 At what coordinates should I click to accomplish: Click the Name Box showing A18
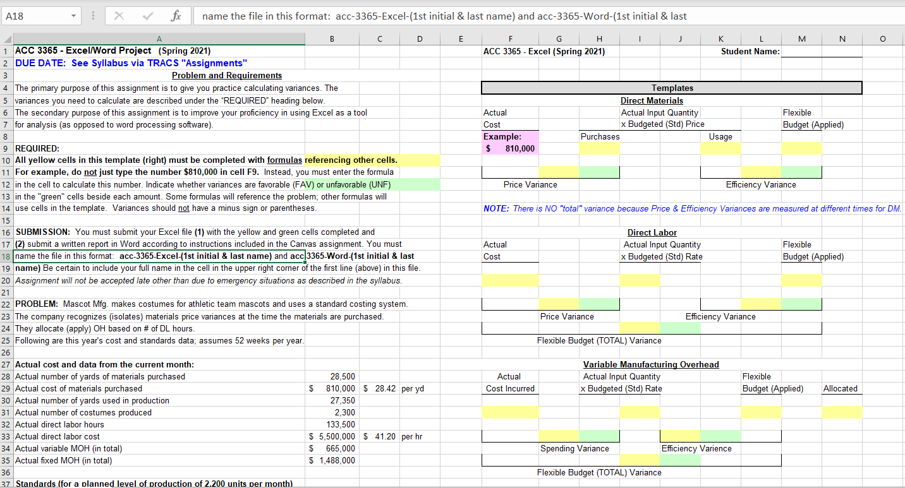coord(35,15)
